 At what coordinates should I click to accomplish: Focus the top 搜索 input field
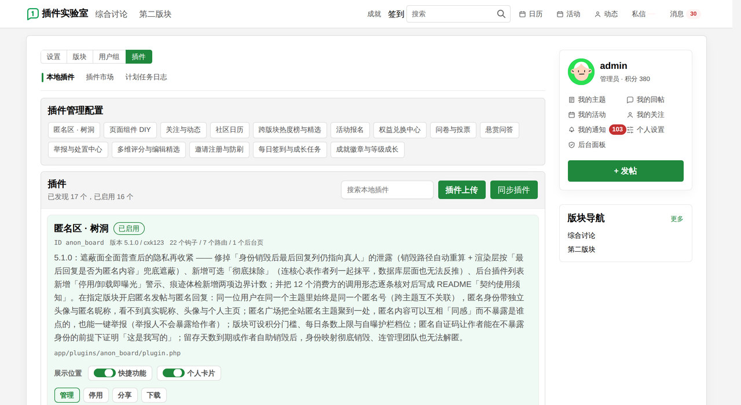[452, 14]
